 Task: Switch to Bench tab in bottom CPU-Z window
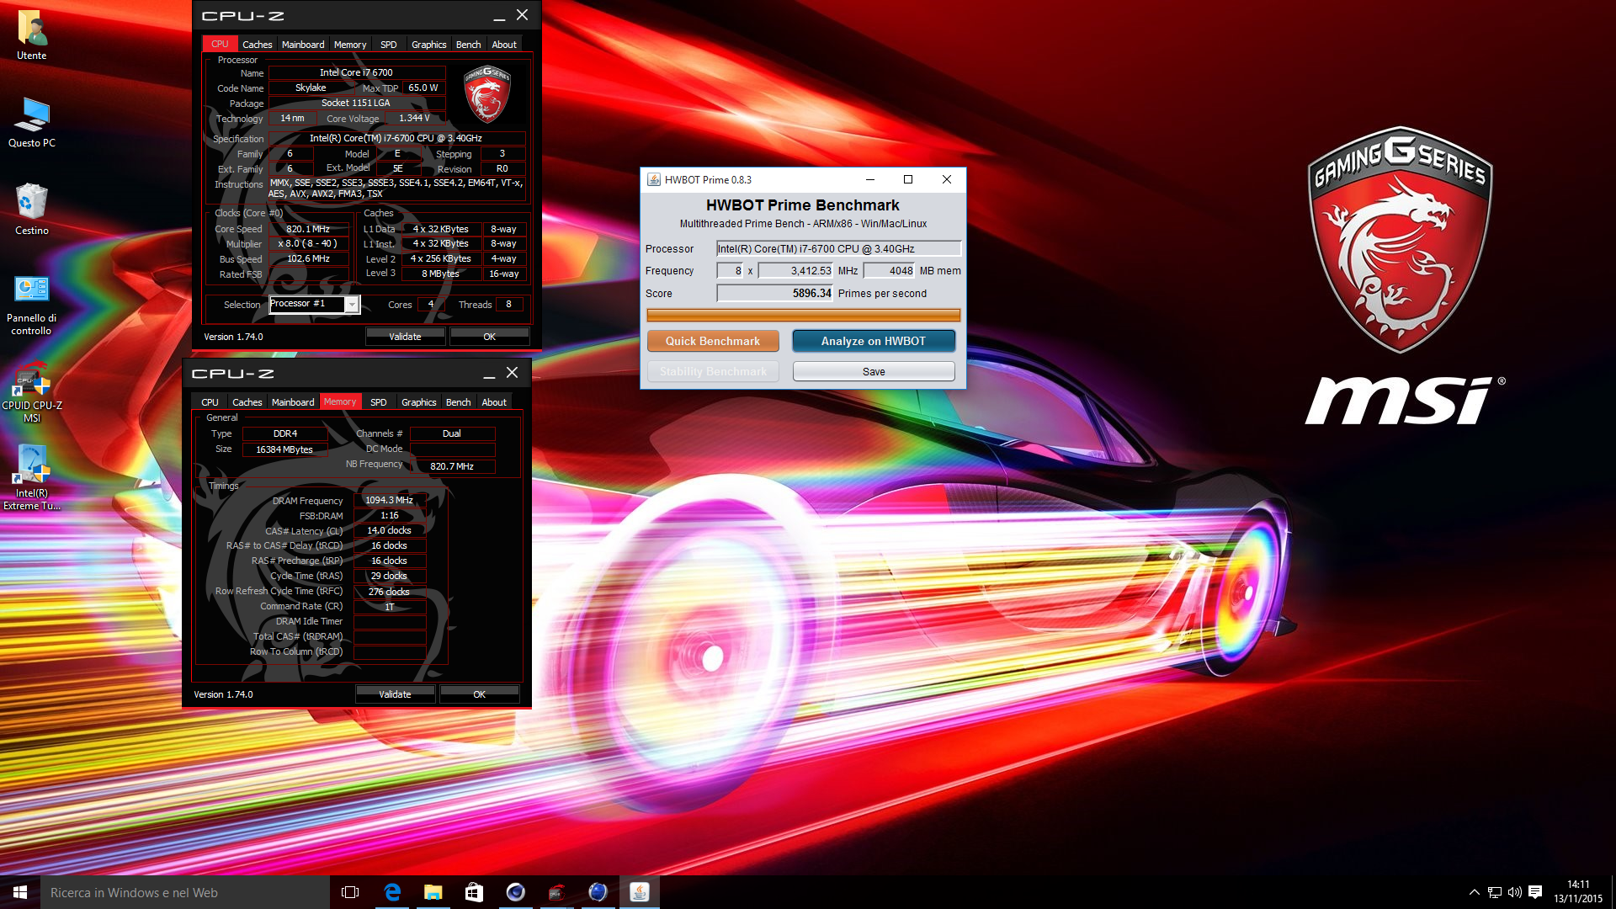tap(459, 402)
